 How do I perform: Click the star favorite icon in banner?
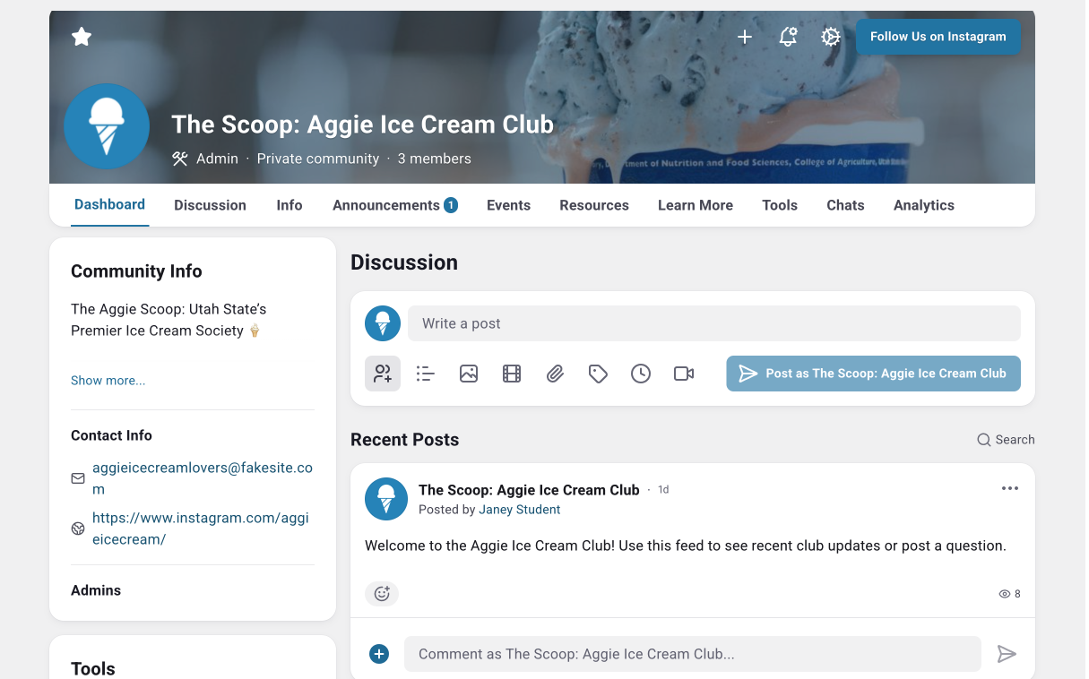tap(82, 37)
